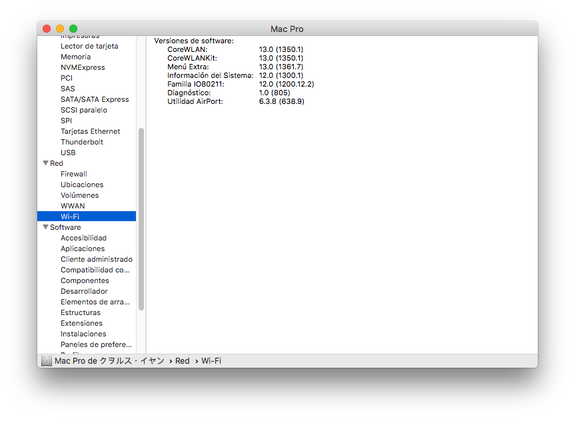Select Componentes in the sidebar

pos(85,280)
